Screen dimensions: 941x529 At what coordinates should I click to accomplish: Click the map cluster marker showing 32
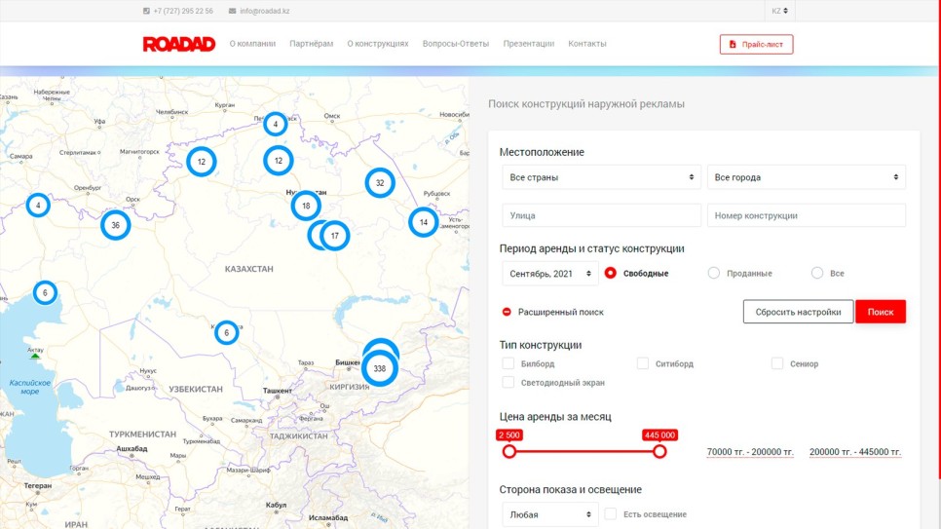[380, 183]
